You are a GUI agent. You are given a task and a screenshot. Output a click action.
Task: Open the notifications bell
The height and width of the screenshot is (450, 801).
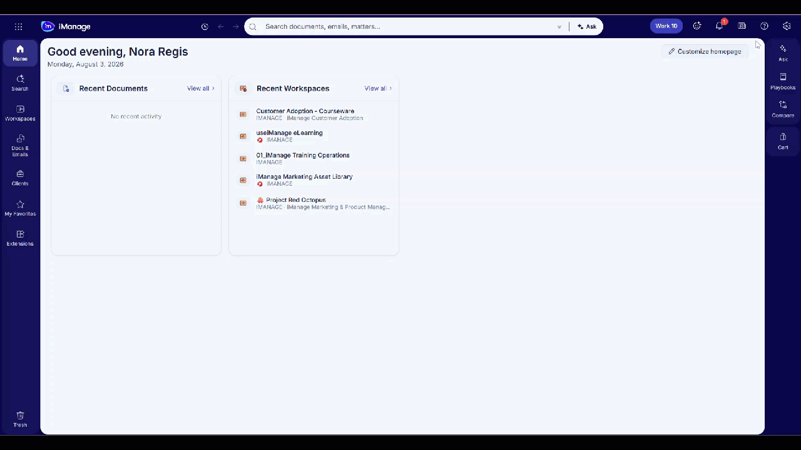(720, 26)
